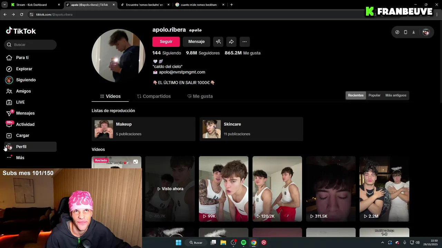Click the download desktop app icon
442x248 pixels.
pos(414,32)
